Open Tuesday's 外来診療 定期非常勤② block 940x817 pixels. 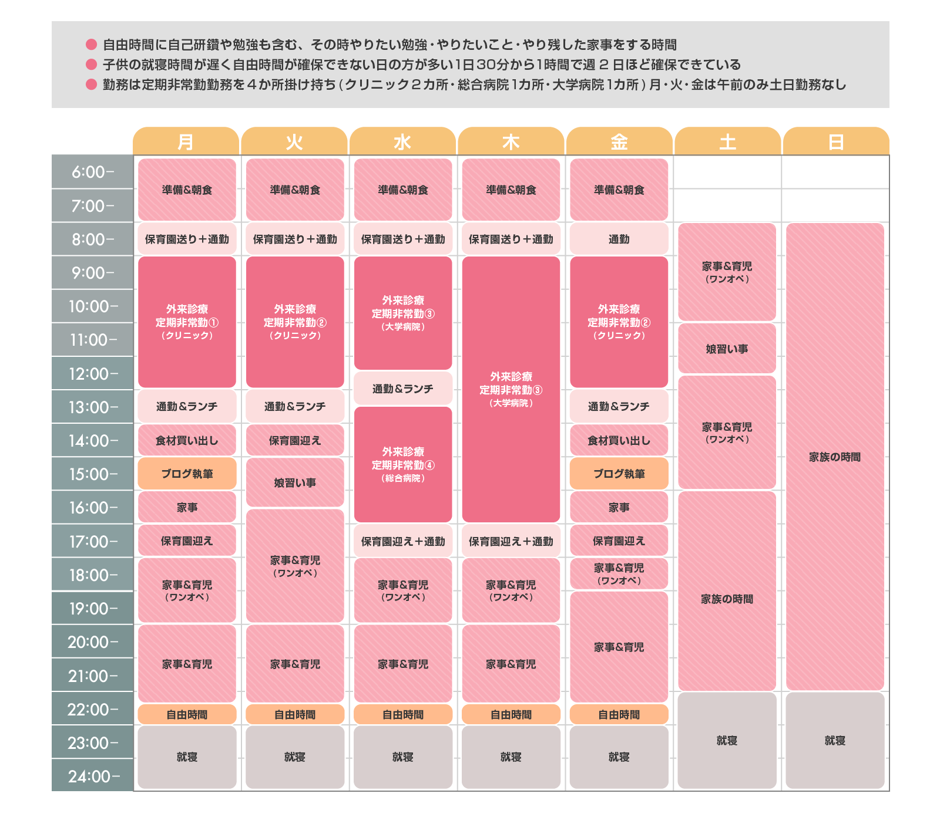coord(295,322)
